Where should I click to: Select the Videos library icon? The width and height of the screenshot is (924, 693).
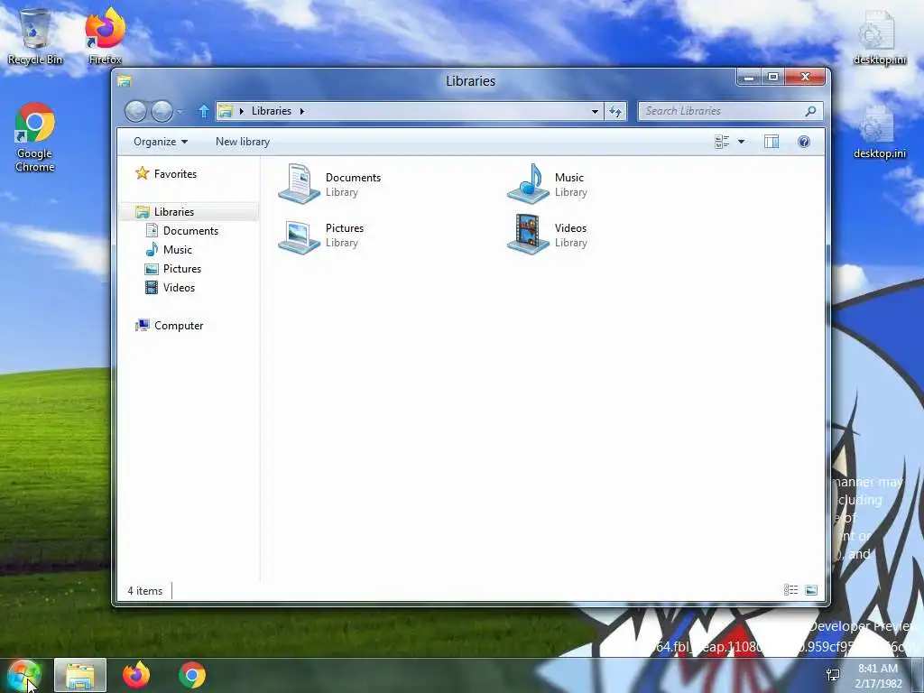click(x=528, y=234)
